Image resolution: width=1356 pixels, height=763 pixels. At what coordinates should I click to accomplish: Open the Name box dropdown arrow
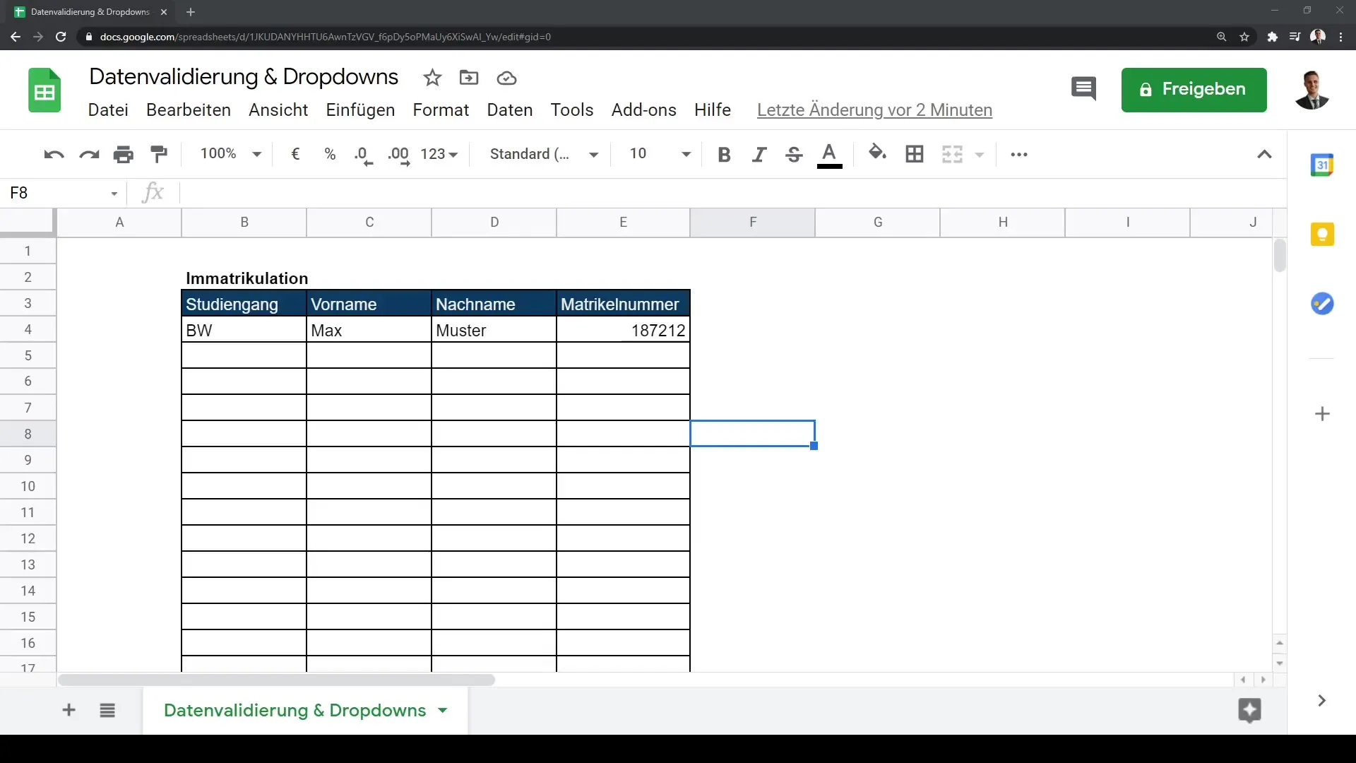pyautogui.click(x=114, y=194)
